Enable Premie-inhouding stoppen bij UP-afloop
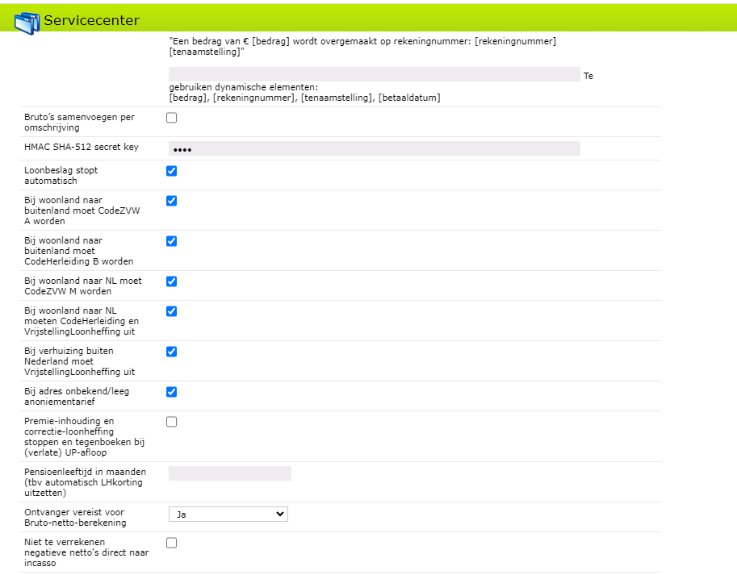 tap(171, 422)
